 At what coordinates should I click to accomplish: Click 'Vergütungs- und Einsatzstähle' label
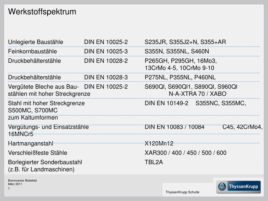[48, 127]
